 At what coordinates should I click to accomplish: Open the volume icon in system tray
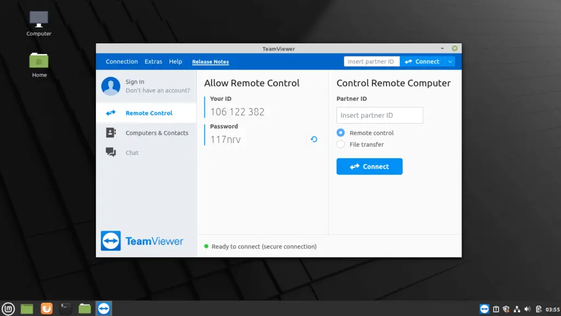[528, 309]
